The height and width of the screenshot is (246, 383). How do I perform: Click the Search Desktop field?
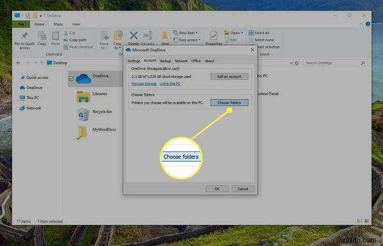[x=335, y=63]
